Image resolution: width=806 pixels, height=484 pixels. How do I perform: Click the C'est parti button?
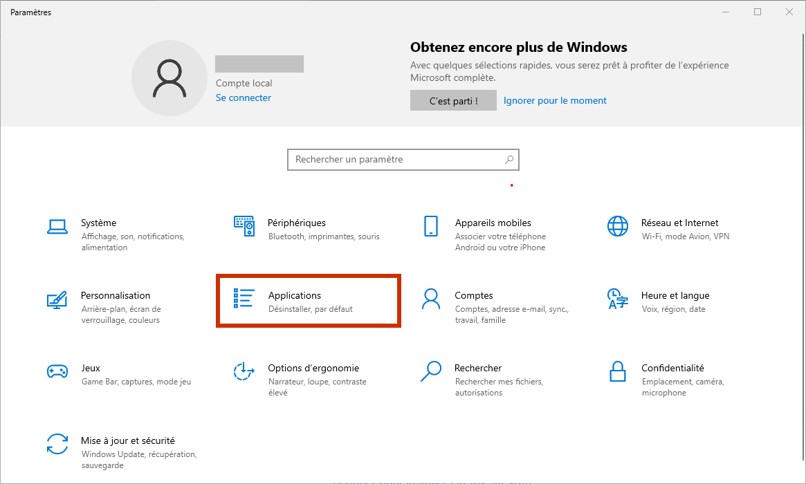click(x=453, y=100)
